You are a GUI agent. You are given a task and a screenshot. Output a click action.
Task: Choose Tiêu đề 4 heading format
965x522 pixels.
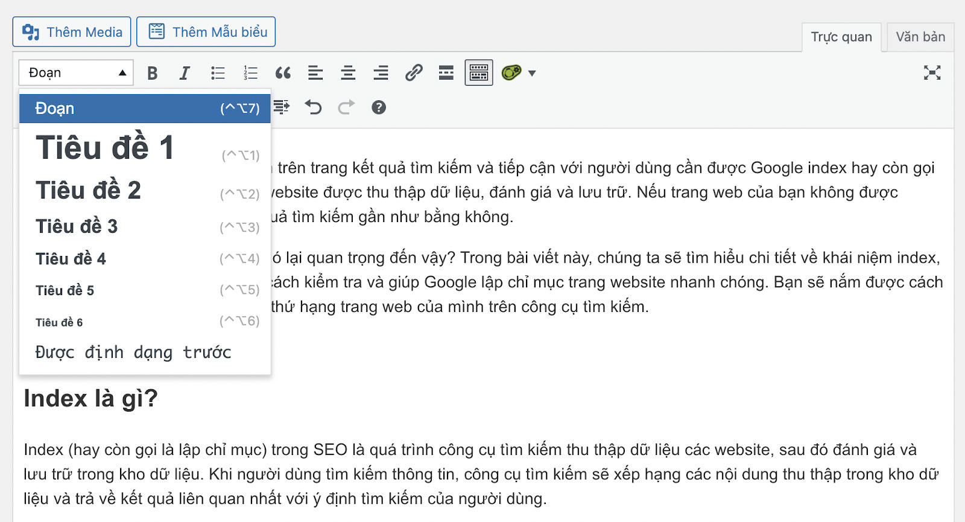(145, 259)
